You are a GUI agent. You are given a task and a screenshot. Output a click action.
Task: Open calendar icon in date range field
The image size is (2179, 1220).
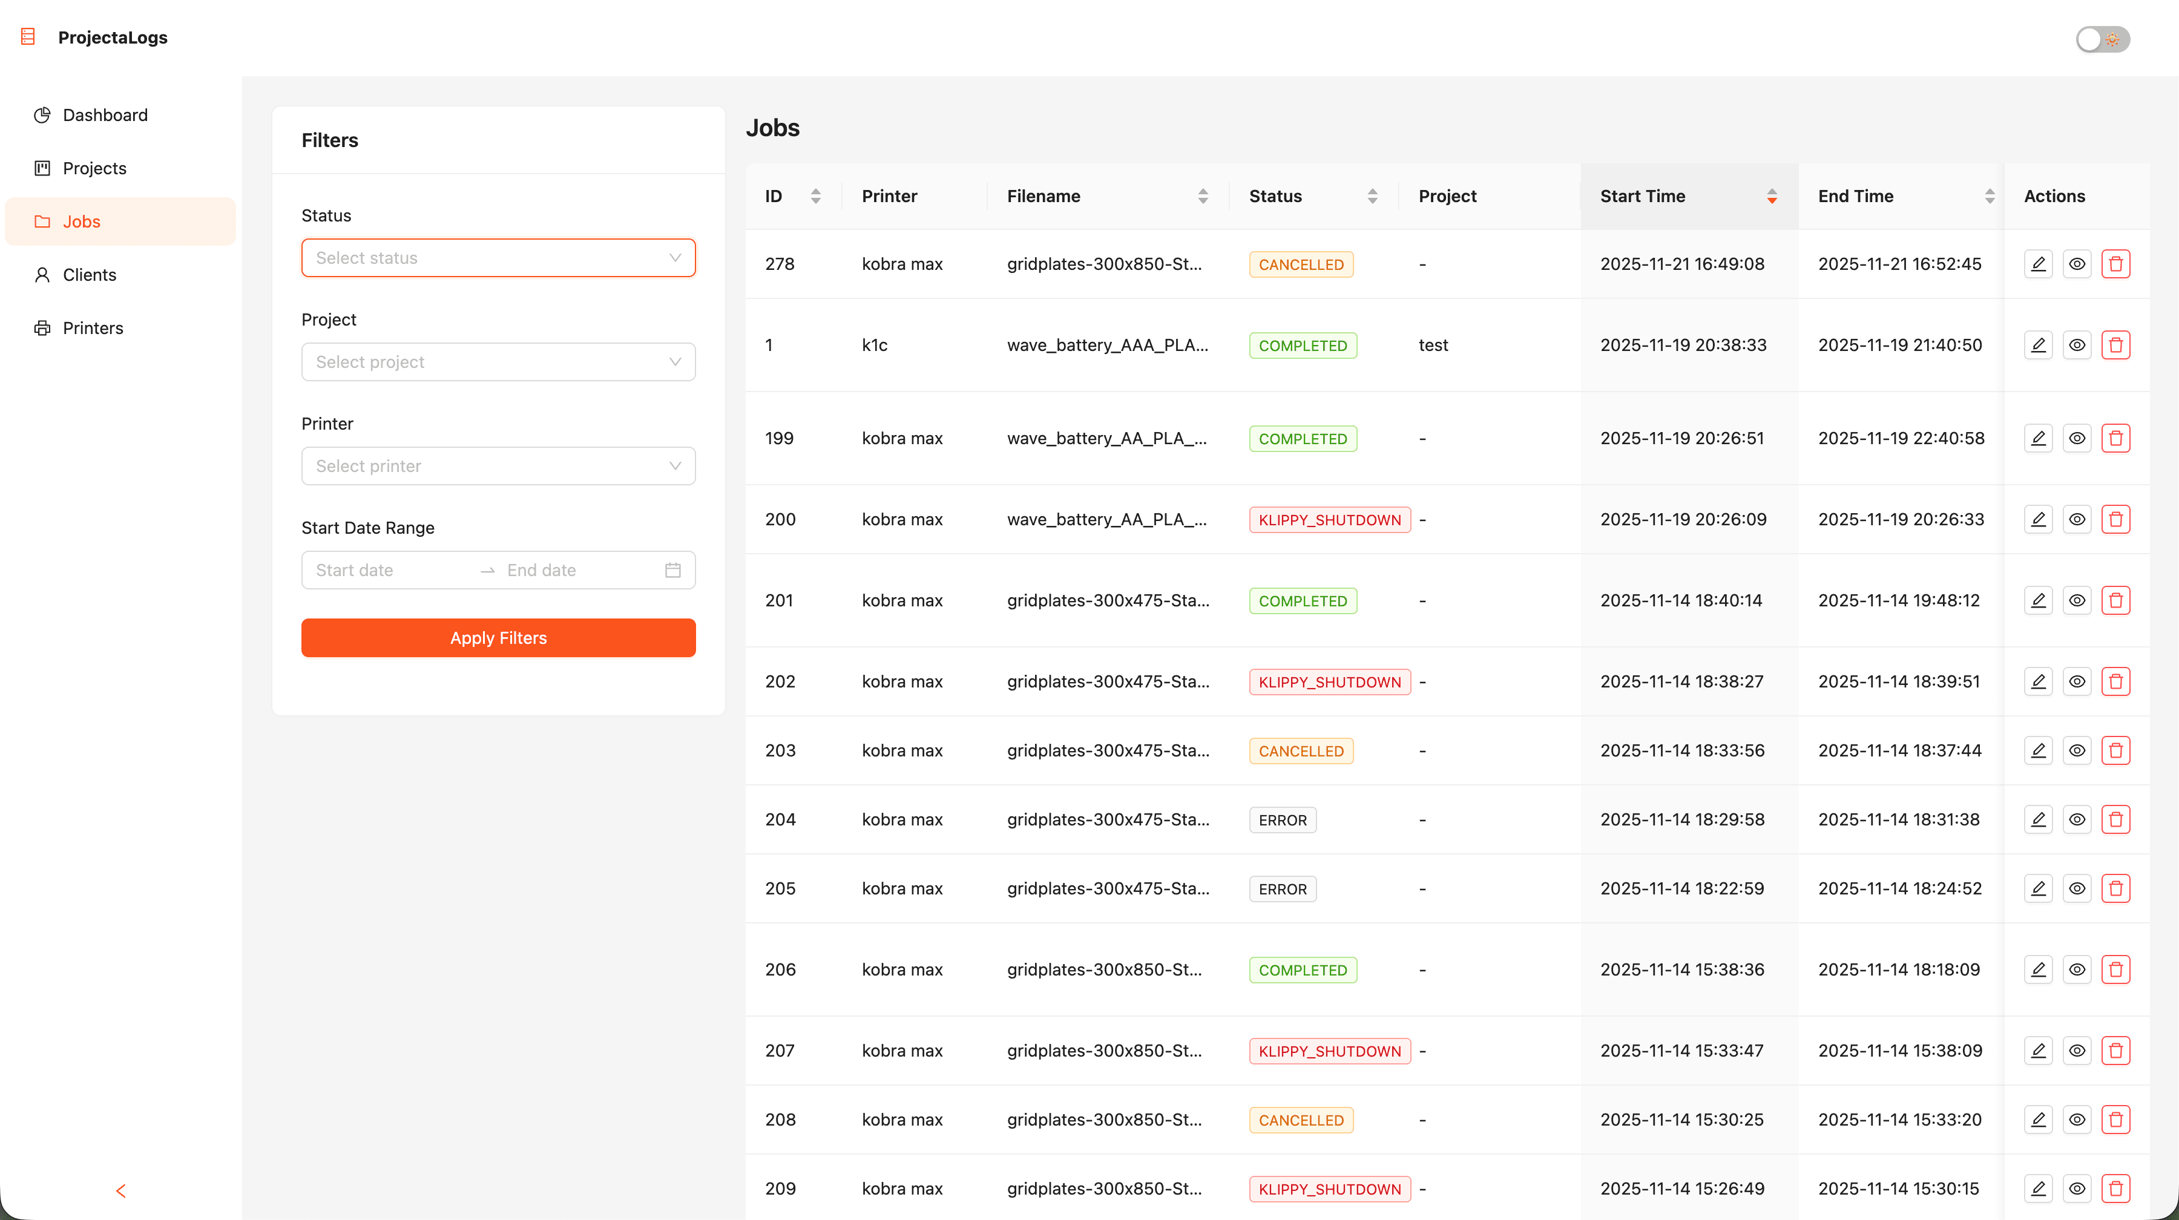[x=672, y=570]
